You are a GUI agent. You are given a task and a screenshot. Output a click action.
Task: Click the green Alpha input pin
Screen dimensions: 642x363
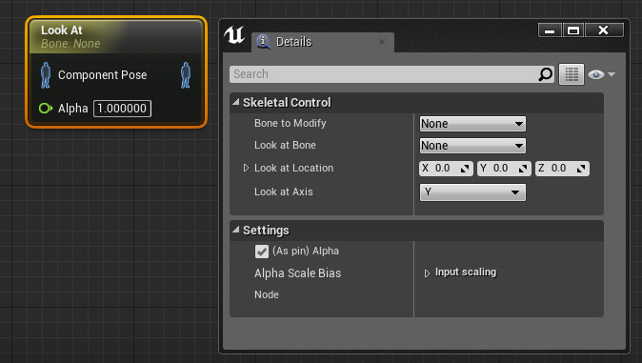(46, 109)
